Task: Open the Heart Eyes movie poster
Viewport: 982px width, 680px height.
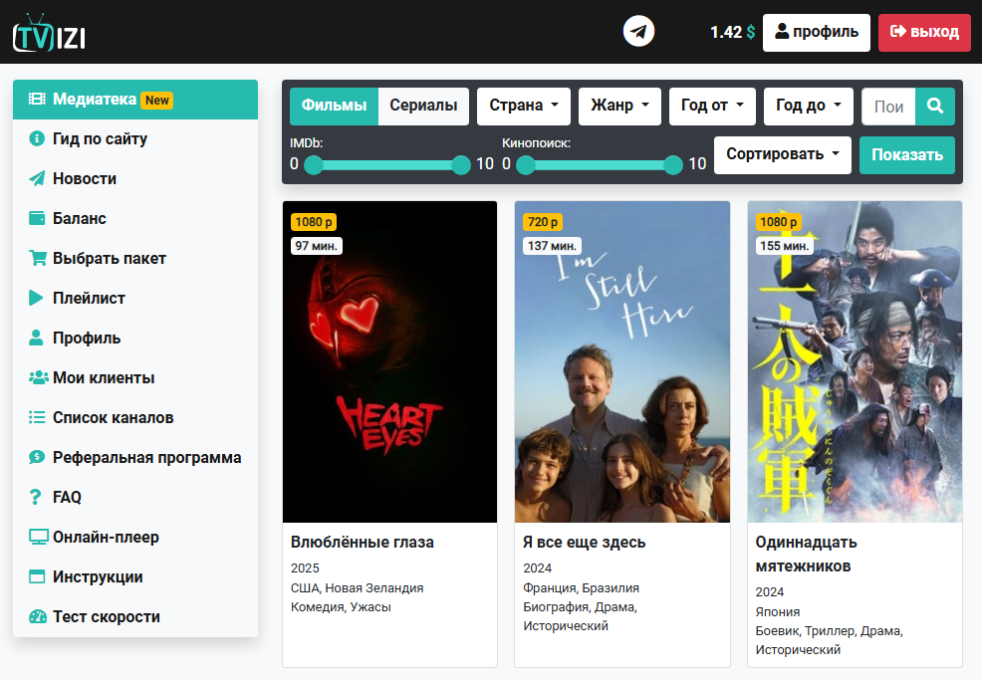Action: (389, 362)
